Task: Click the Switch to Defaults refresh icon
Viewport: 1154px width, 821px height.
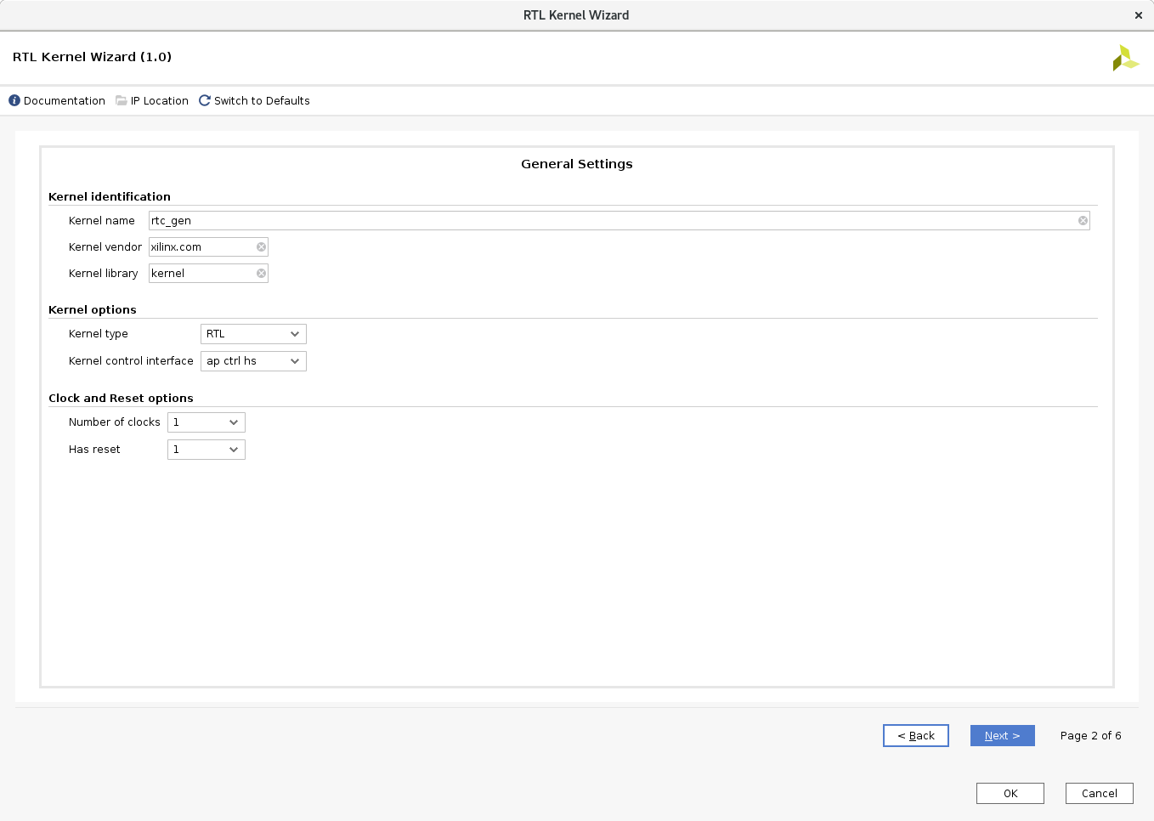Action: click(205, 100)
